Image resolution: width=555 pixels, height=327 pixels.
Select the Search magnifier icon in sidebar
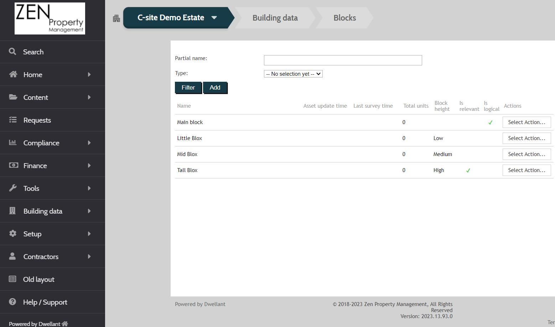point(12,52)
